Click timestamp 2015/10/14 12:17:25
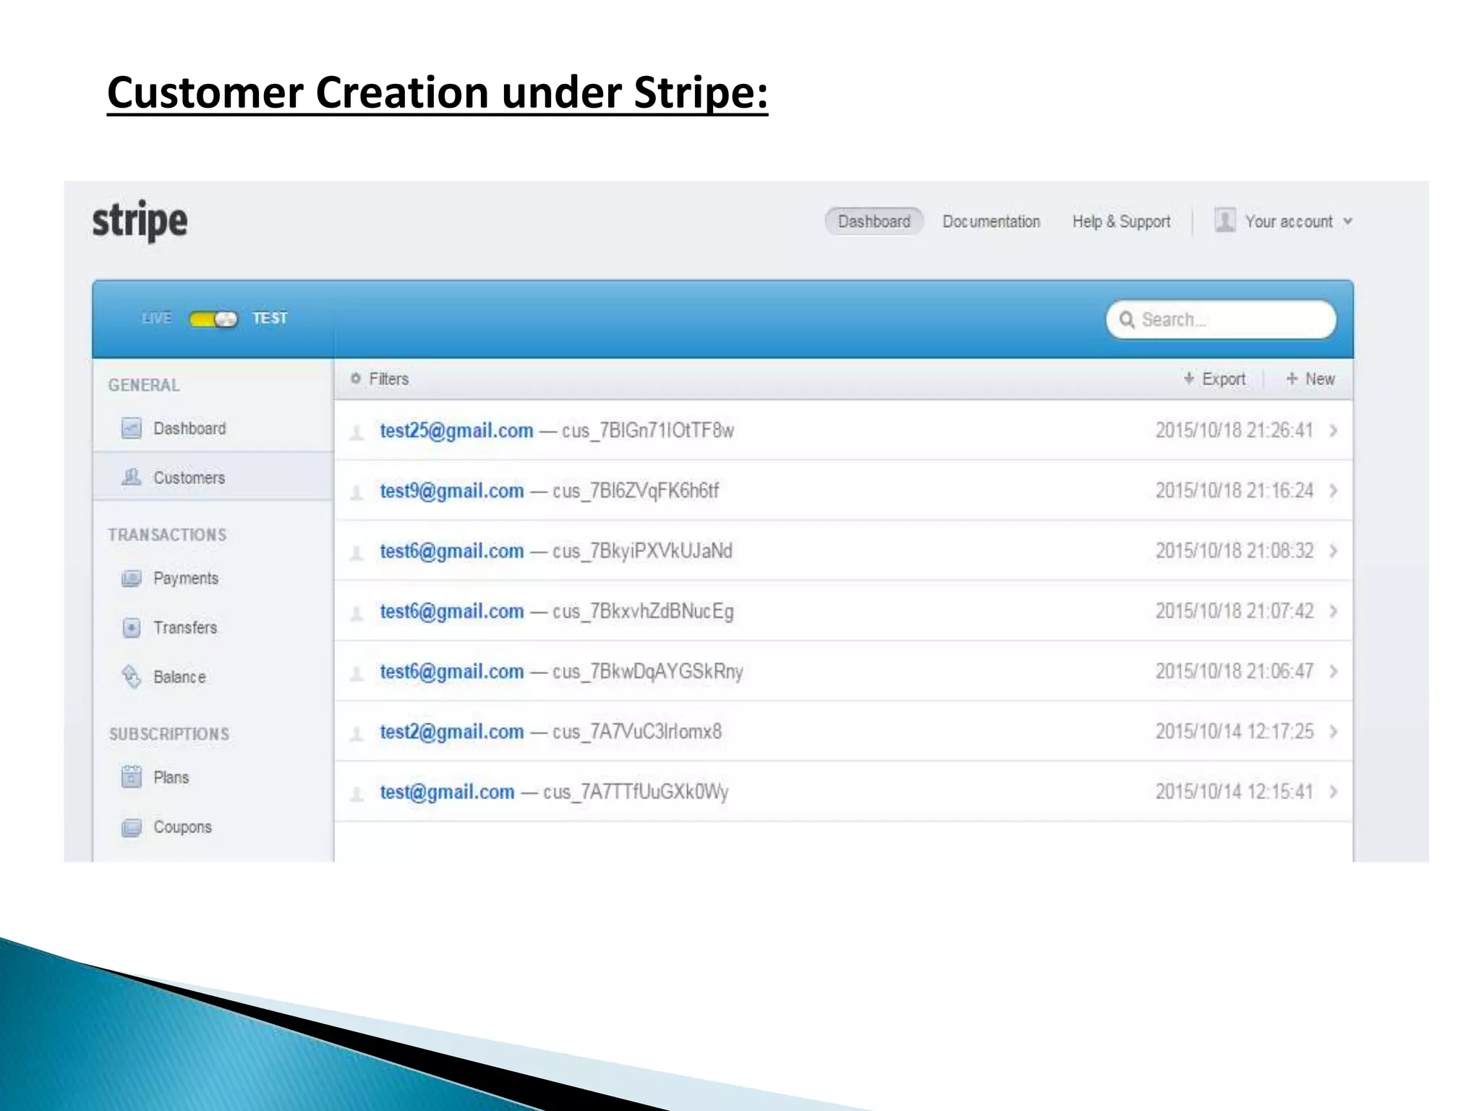1481x1111 pixels. [1234, 731]
